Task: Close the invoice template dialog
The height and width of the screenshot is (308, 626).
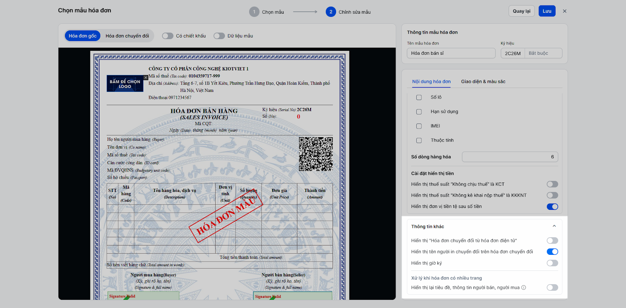Action: tap(565, 11)
